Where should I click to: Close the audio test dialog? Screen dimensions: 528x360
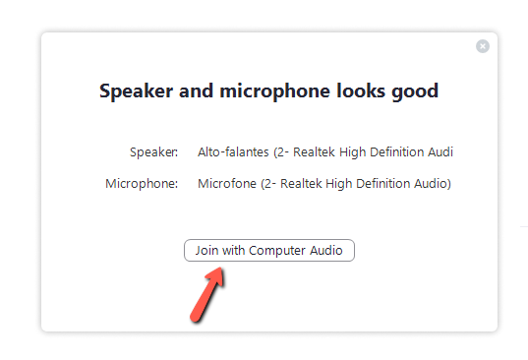pos(483,46)
